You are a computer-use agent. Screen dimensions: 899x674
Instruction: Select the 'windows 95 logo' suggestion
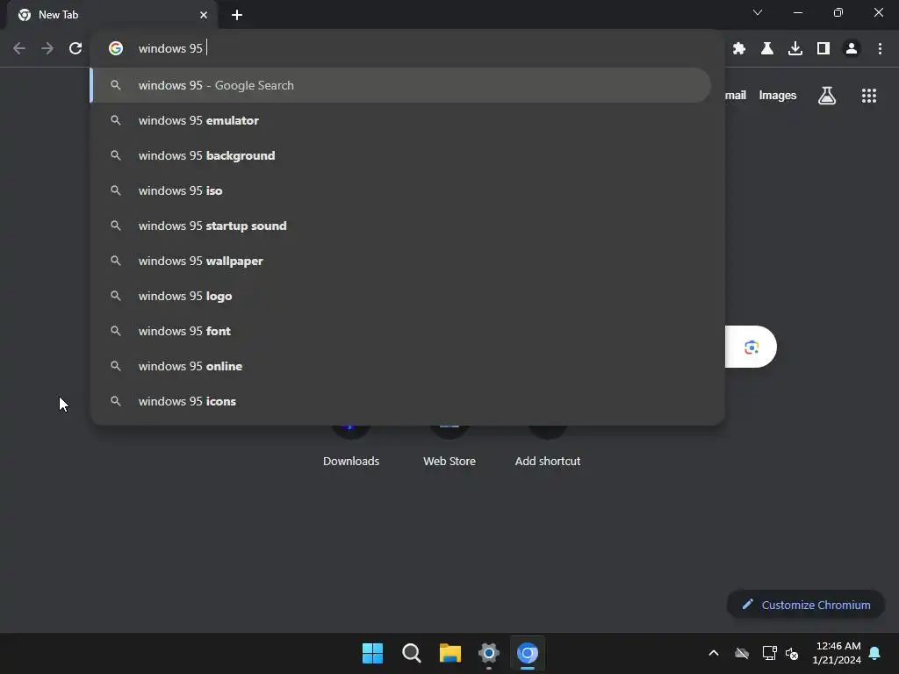400,296
